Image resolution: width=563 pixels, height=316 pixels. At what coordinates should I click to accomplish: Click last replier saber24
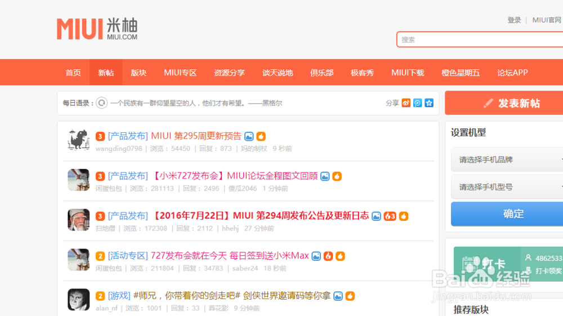(x=245, y=268)
